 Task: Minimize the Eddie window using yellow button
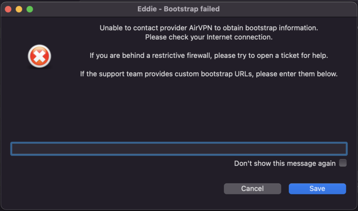point(19,9)
